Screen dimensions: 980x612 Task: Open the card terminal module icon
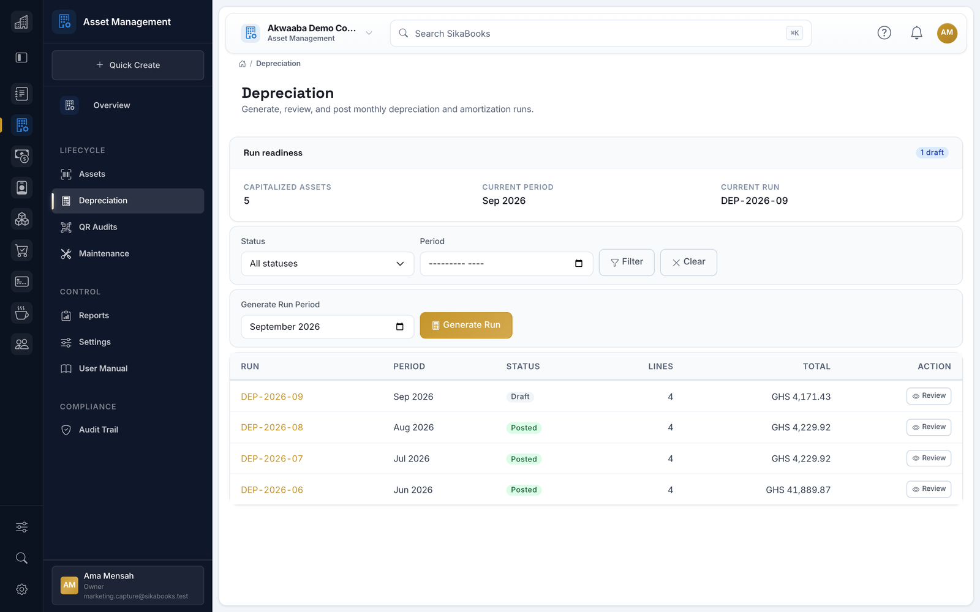coord(21,282)
